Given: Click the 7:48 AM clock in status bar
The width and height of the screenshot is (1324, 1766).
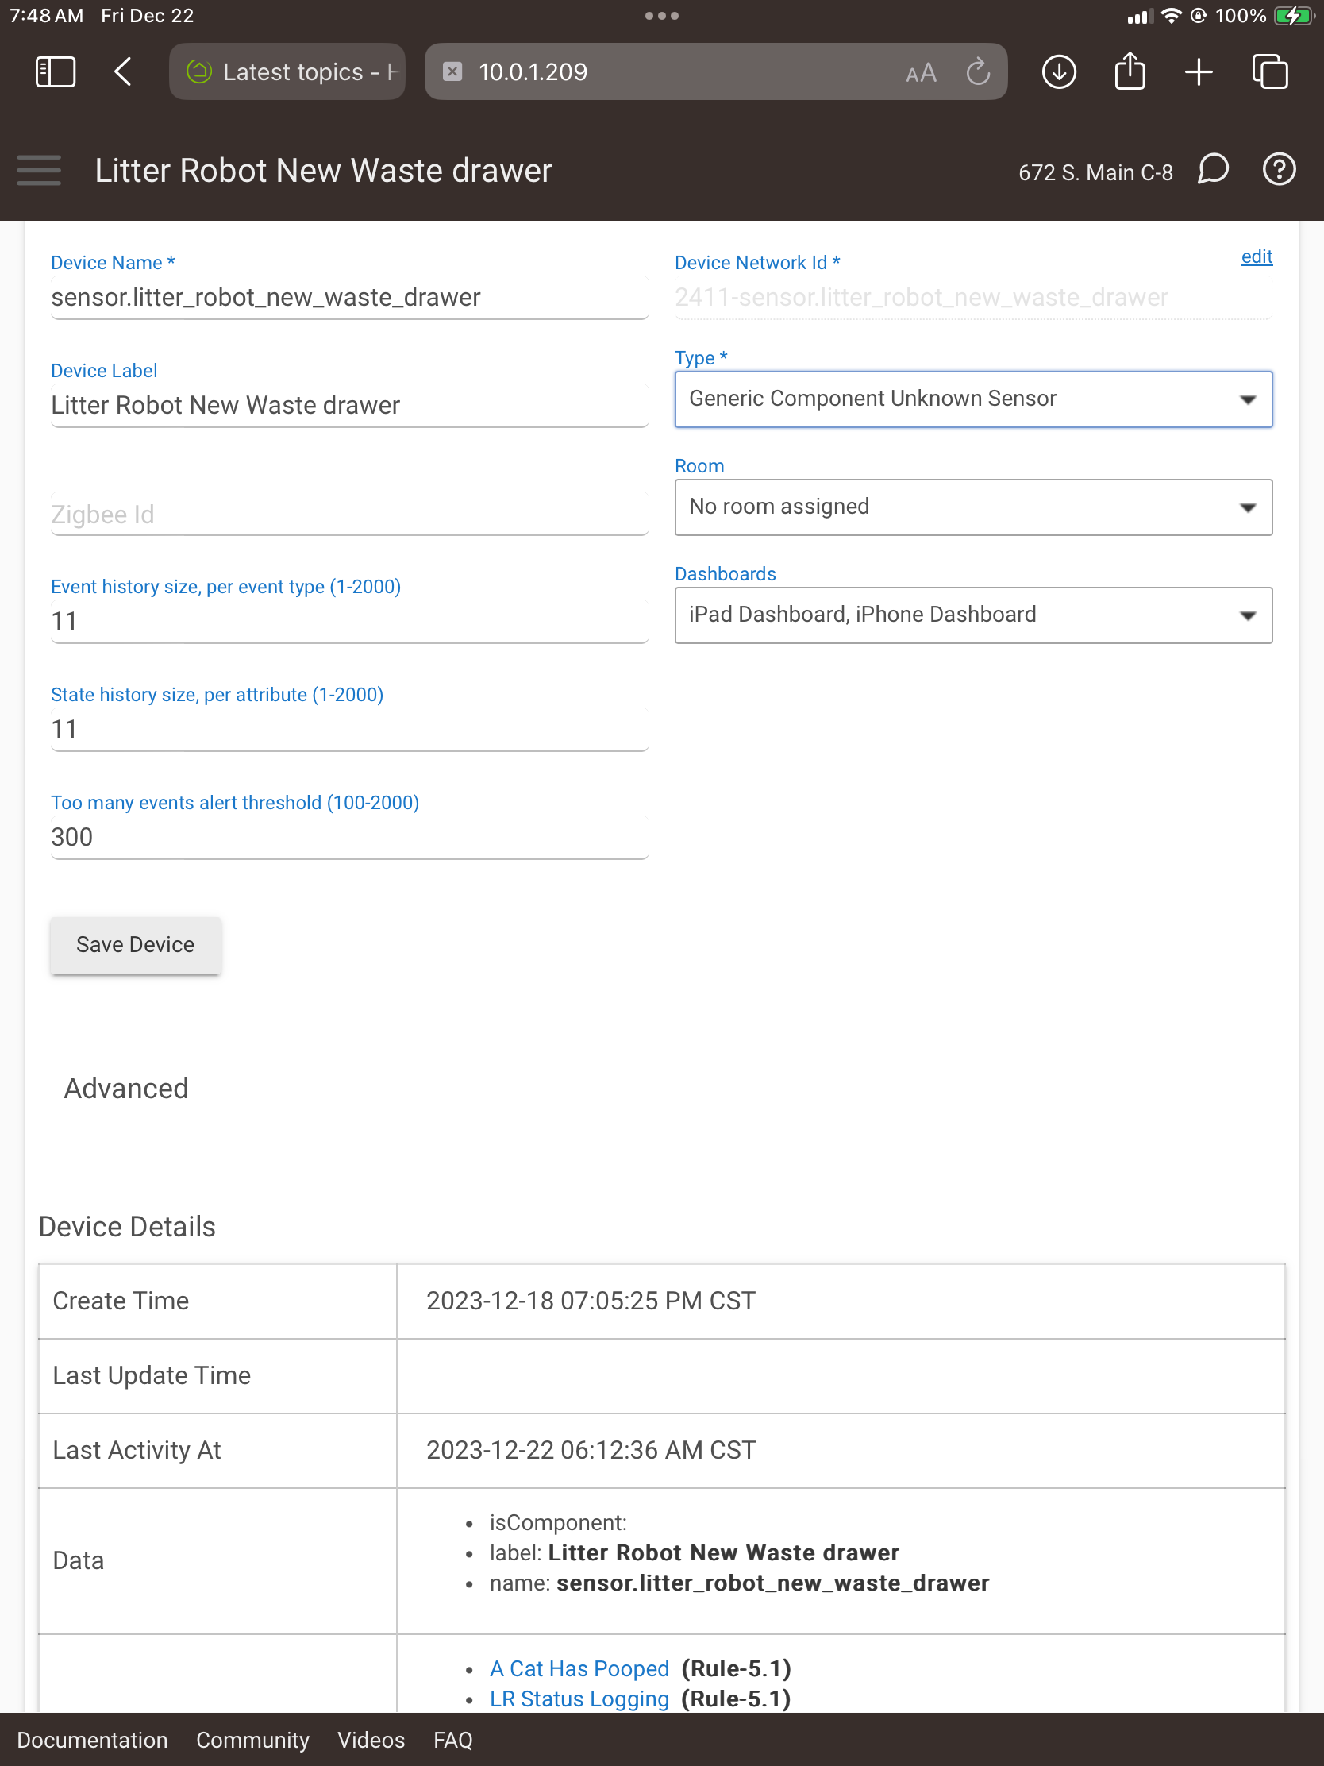Looking at the screenshot, I should pos(46,15).
